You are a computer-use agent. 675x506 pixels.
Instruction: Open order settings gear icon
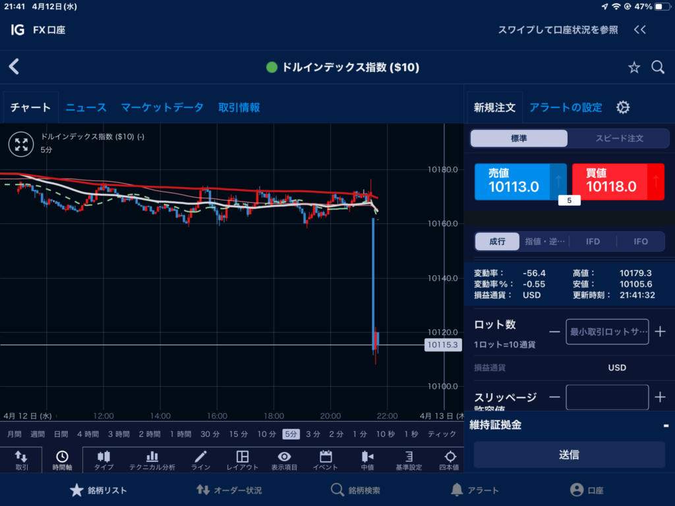pyautogui.click(x=622, y=107)
